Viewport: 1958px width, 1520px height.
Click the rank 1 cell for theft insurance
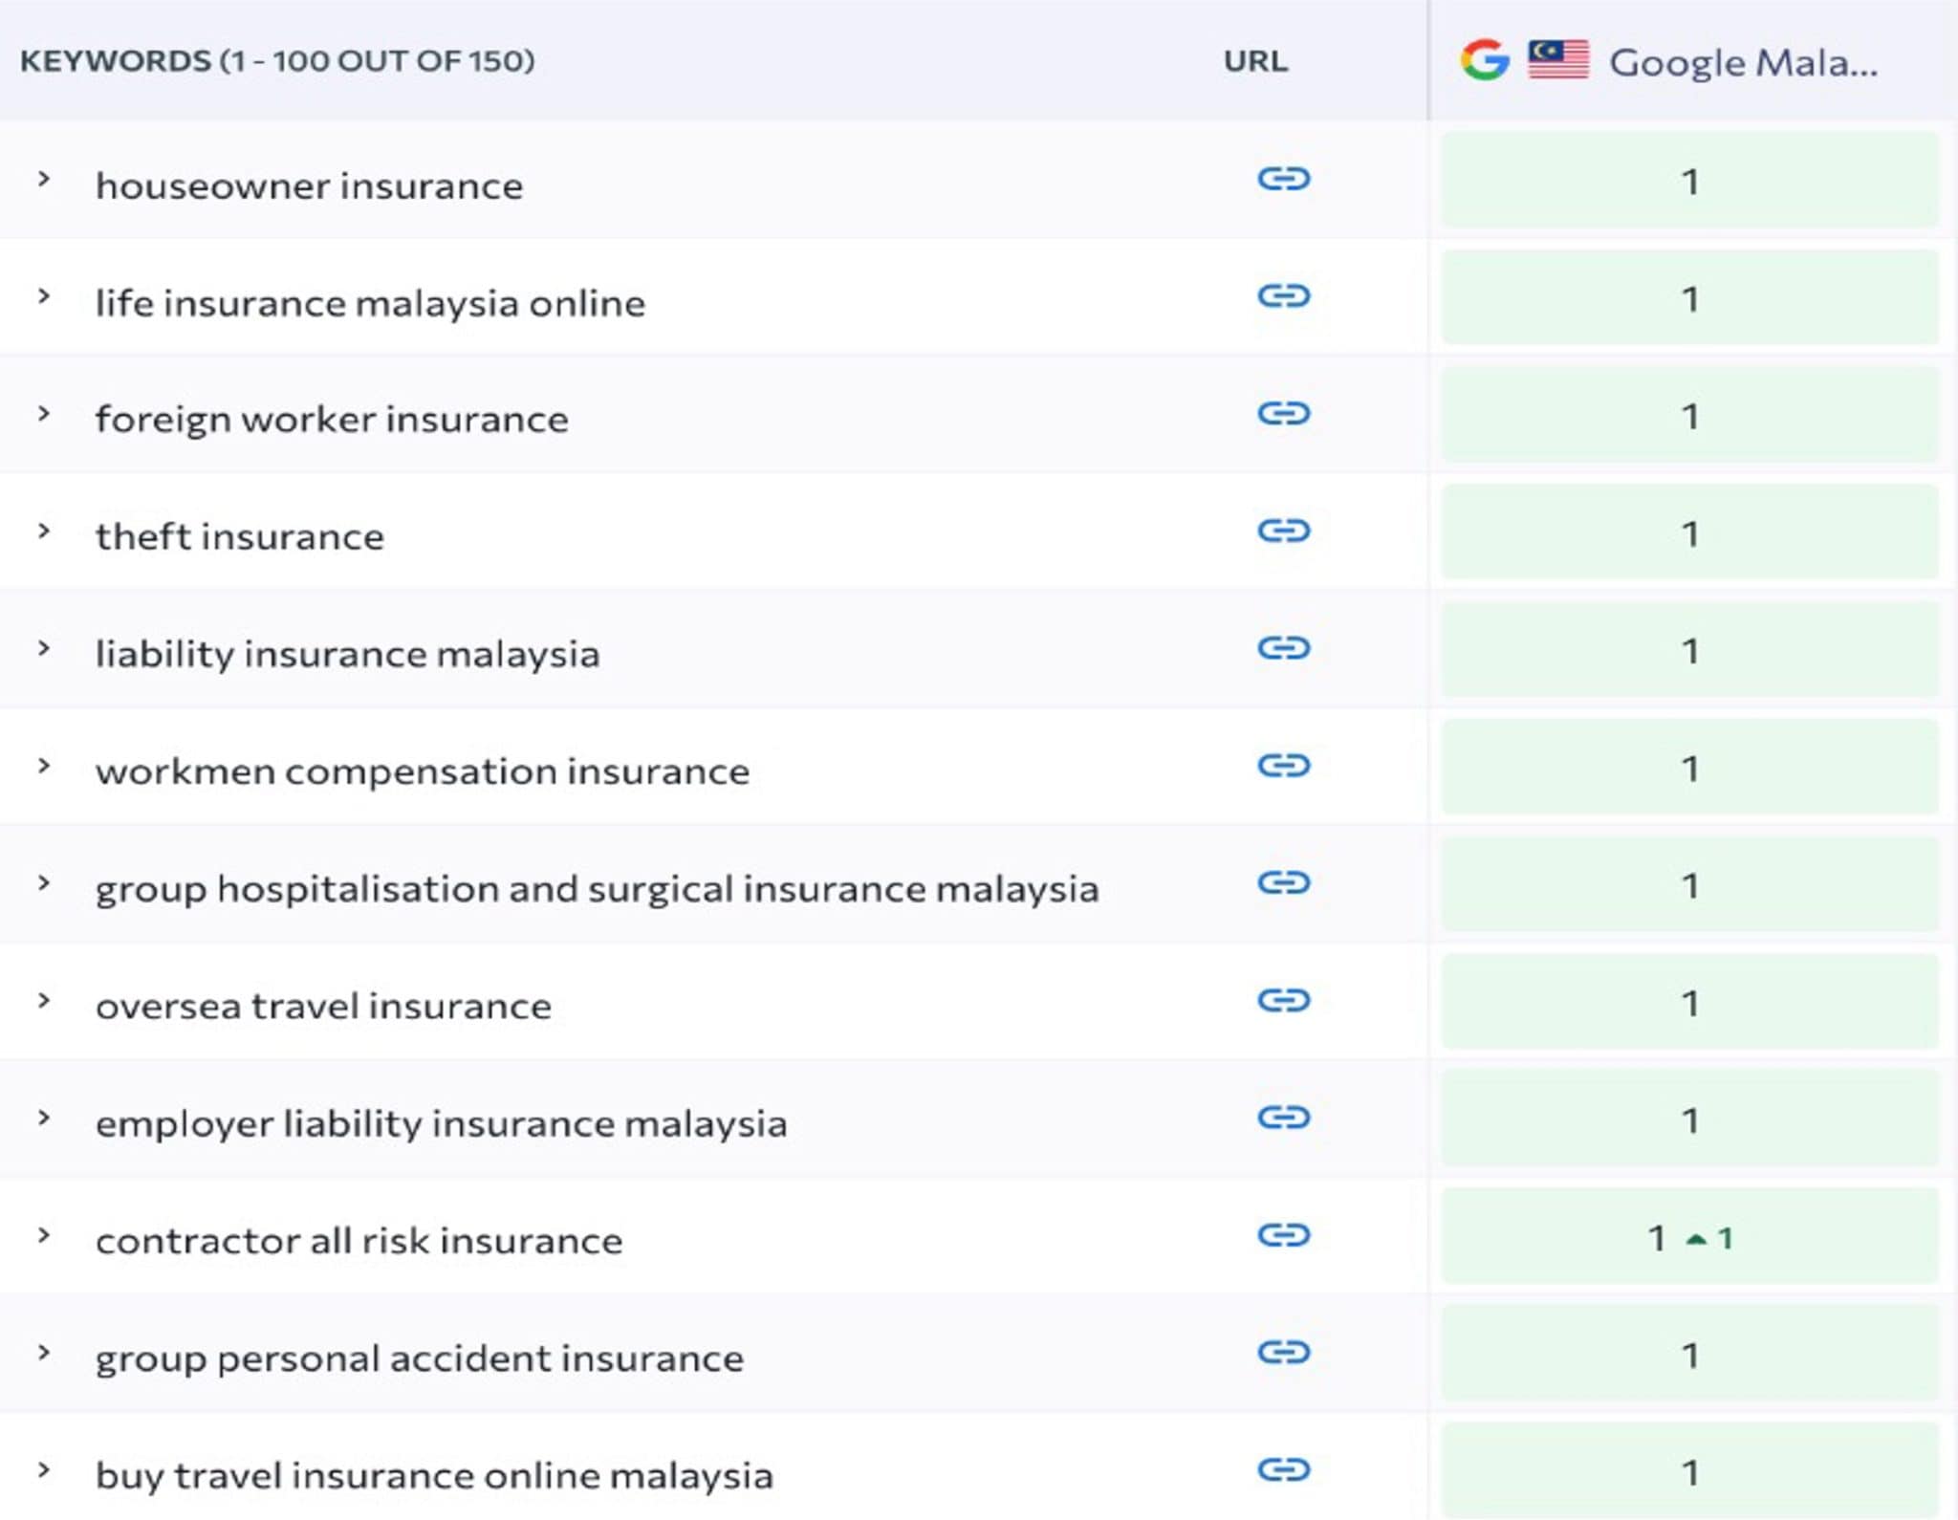[x=1692, y=532]
